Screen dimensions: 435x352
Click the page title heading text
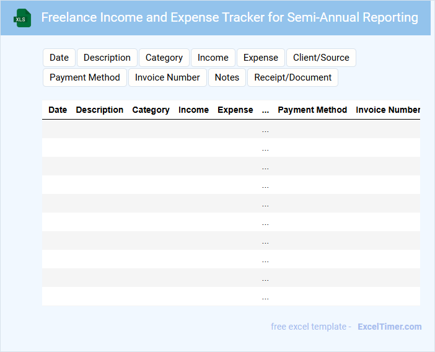tap(229, 17)
